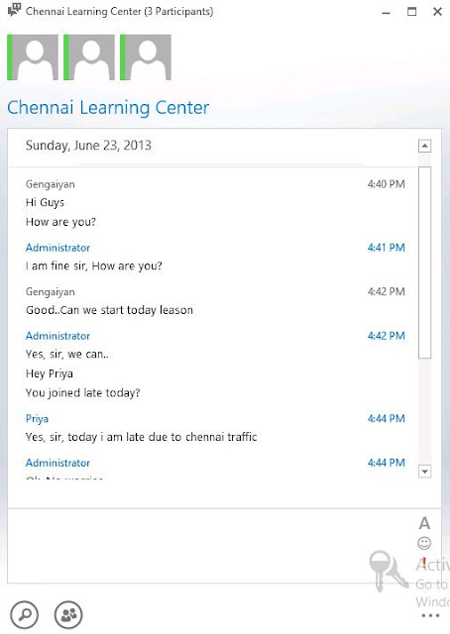This screenshot has width=450, height=634.
Task: Click the scroll up arrow in chat
Action: [424, 146]
